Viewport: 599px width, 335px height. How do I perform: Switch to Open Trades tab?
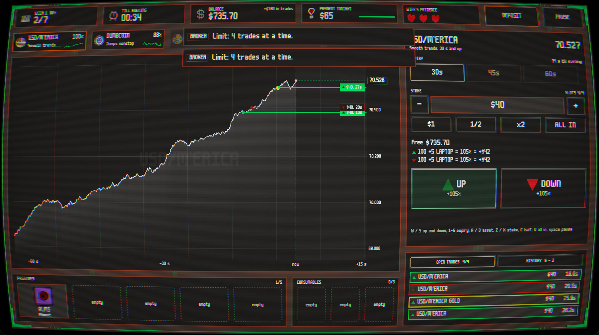point(452,262)
